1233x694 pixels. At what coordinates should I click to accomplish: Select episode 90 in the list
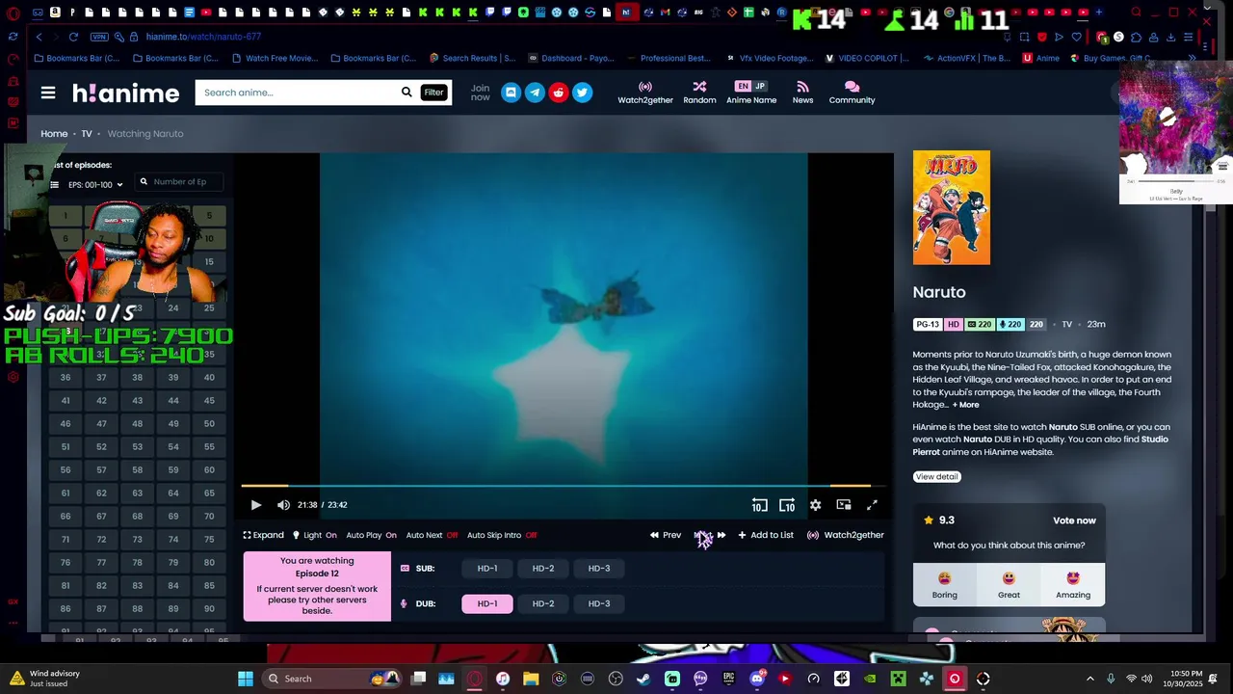[209, 609]
